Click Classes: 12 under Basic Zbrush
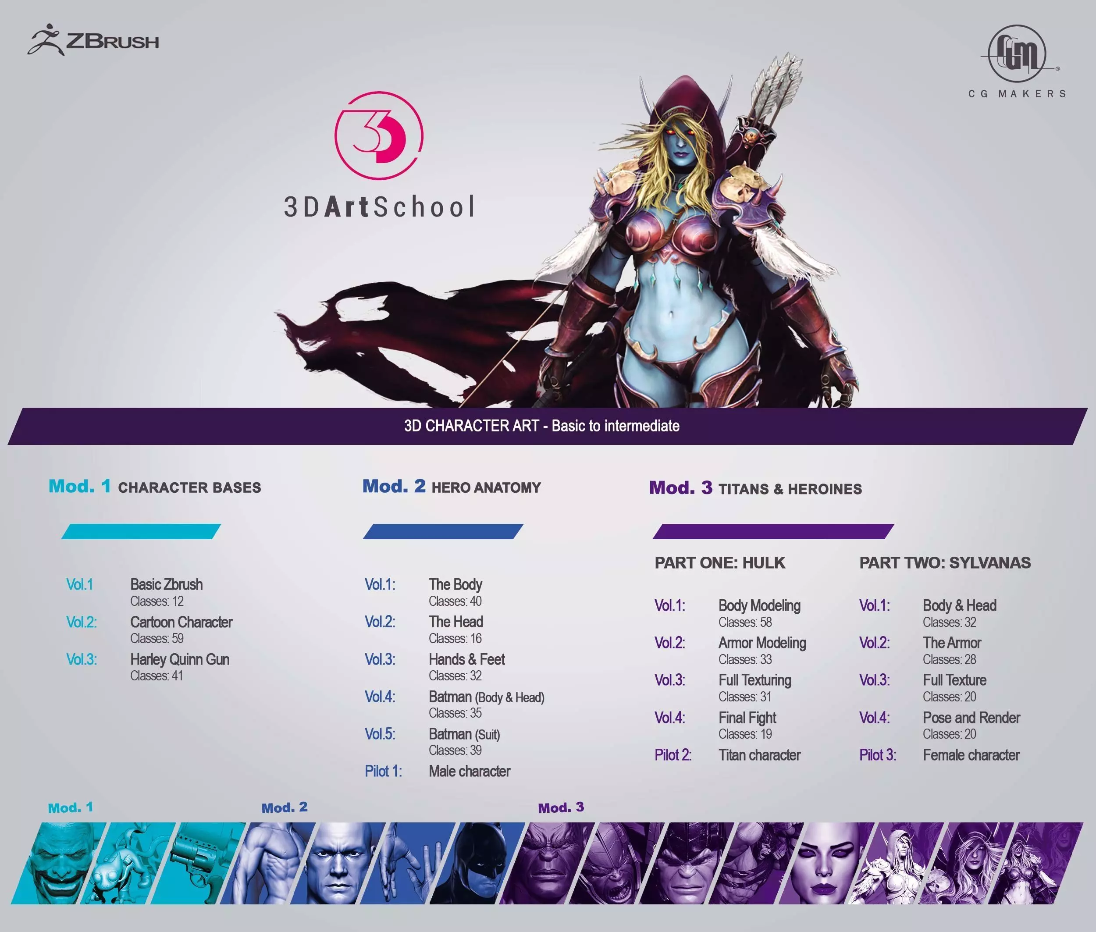Viewport: 1096px width, 932px height. [157, 601]
